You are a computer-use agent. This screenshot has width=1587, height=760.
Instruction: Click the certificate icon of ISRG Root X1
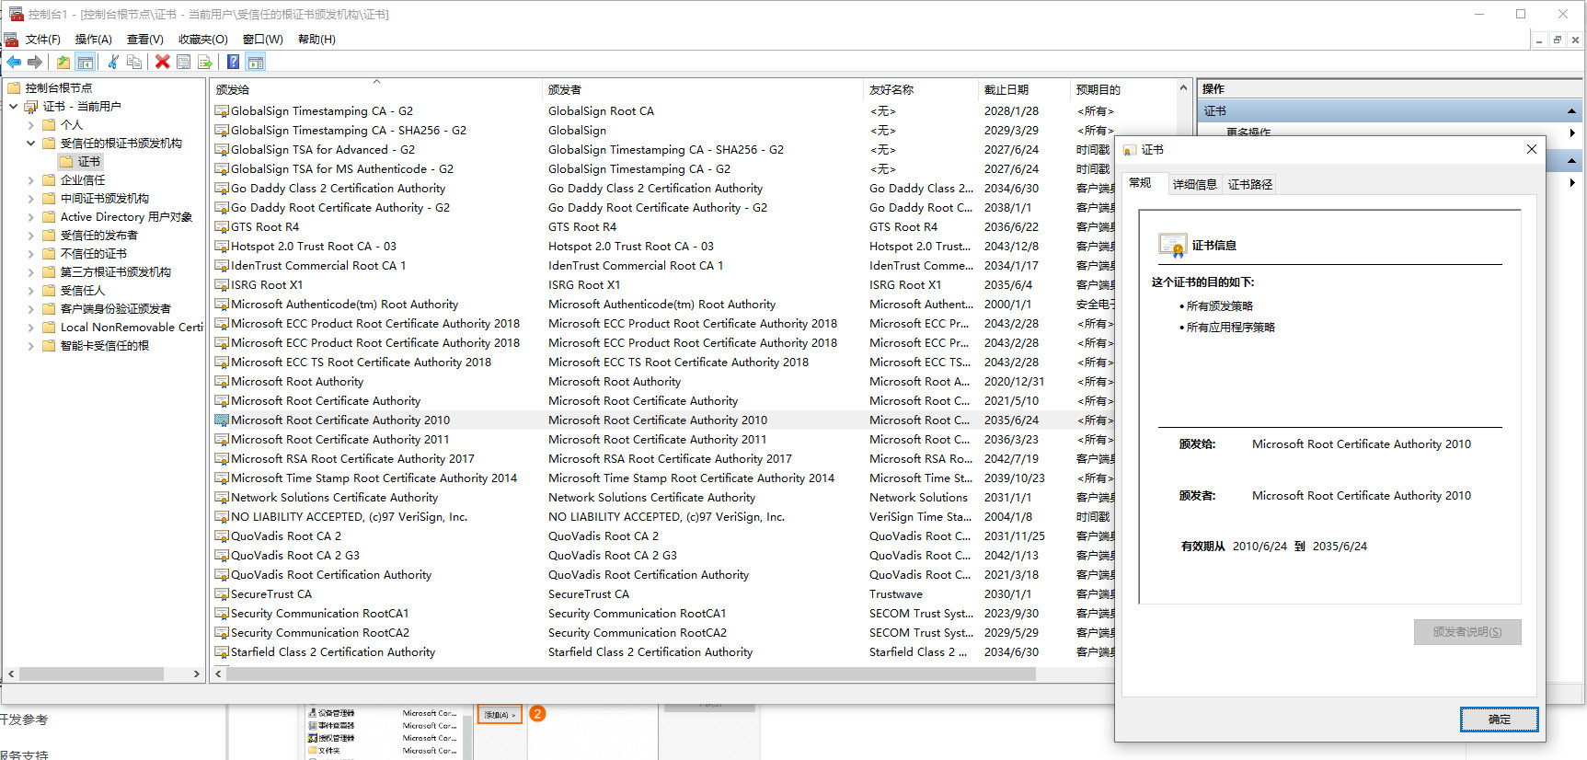[222, 285]
